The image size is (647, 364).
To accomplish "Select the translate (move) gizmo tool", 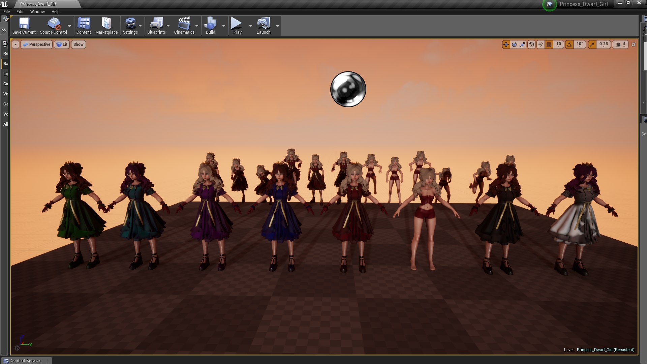I will [x=506, y=44].
